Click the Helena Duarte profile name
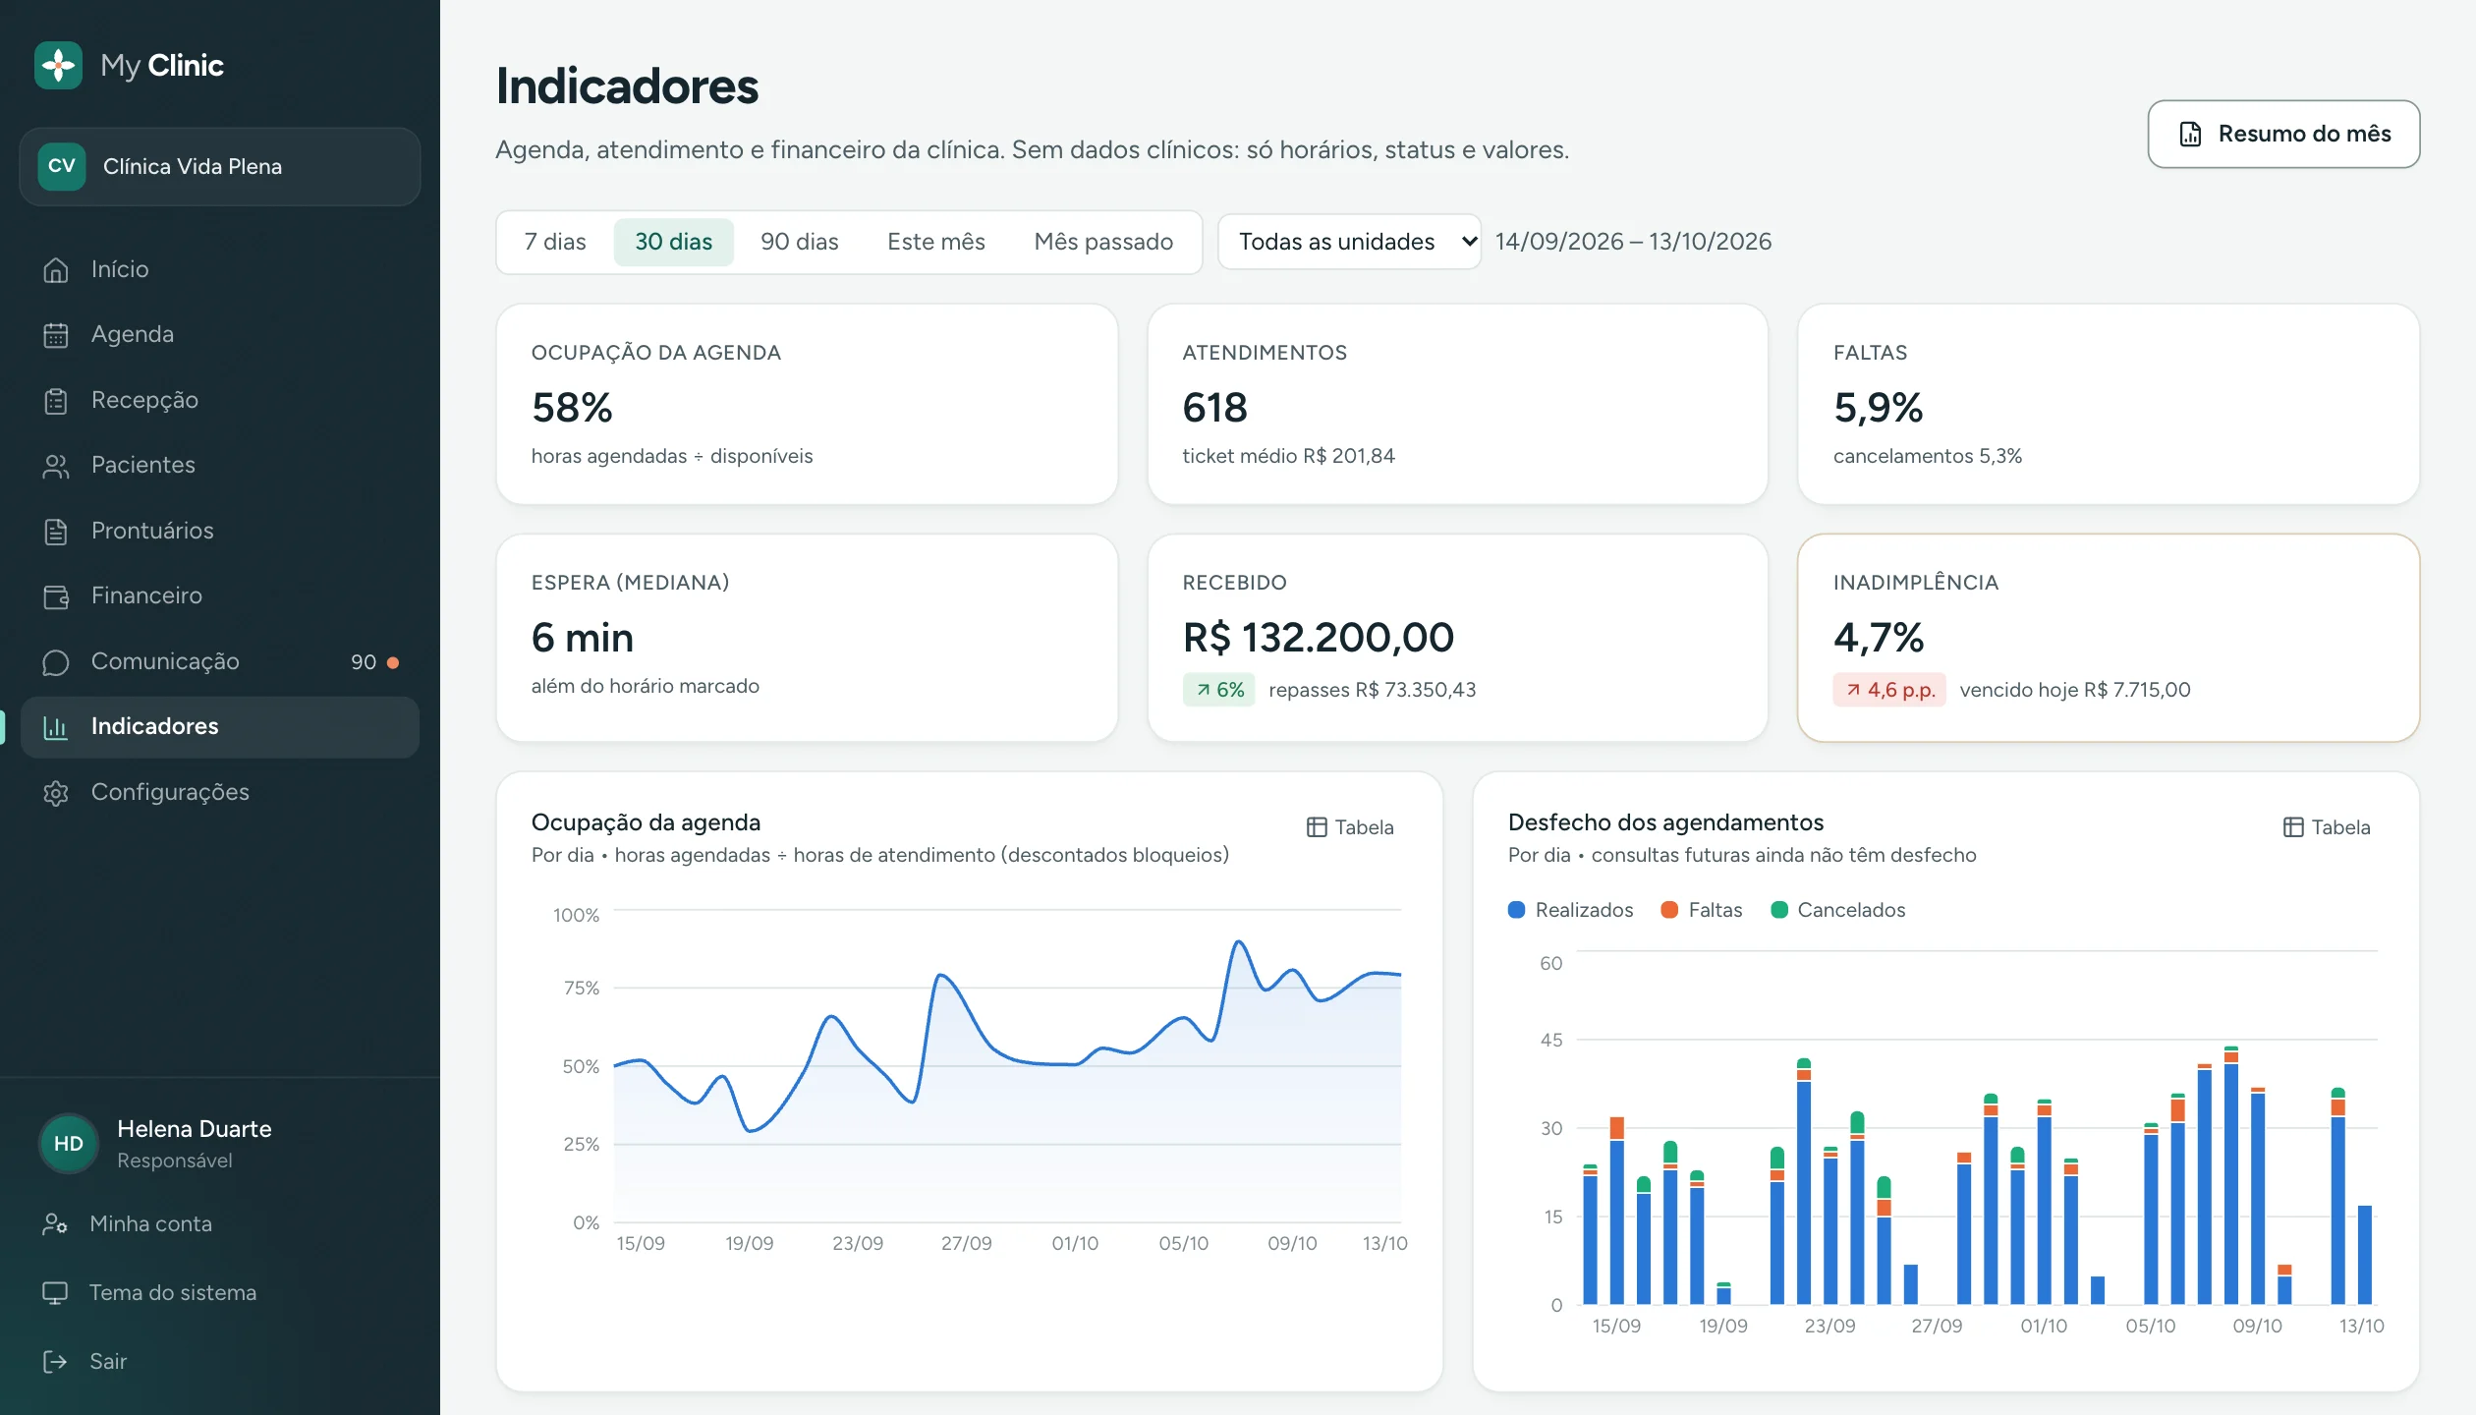This screenshot has height=1415, width=2476. 195,1129
